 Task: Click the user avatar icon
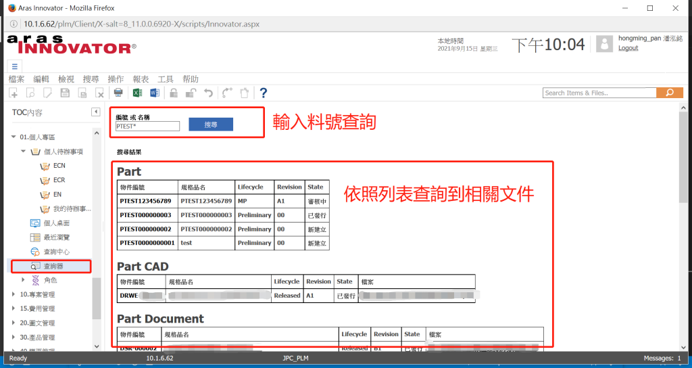click(604, 44)
